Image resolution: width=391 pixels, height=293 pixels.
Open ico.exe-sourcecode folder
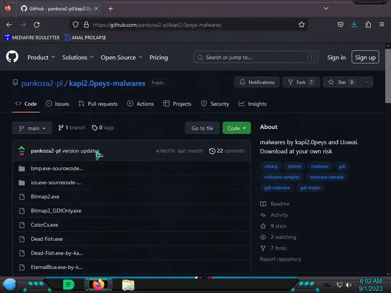(56, 182)
